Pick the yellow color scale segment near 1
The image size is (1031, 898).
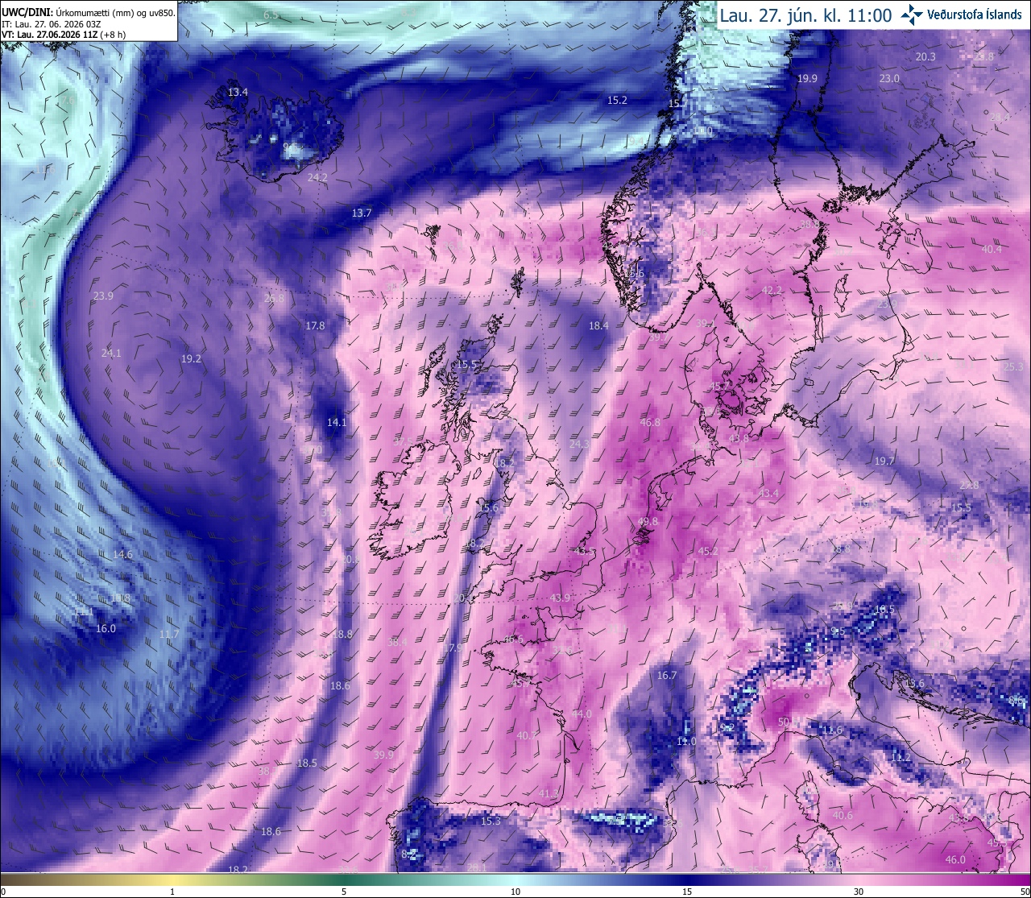pos(172,879)
